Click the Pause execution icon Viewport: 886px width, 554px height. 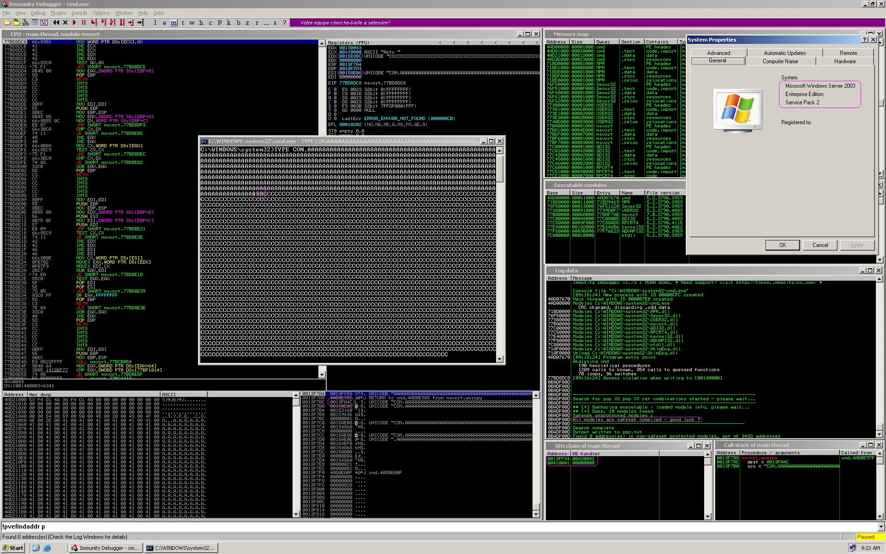(84, 22)
